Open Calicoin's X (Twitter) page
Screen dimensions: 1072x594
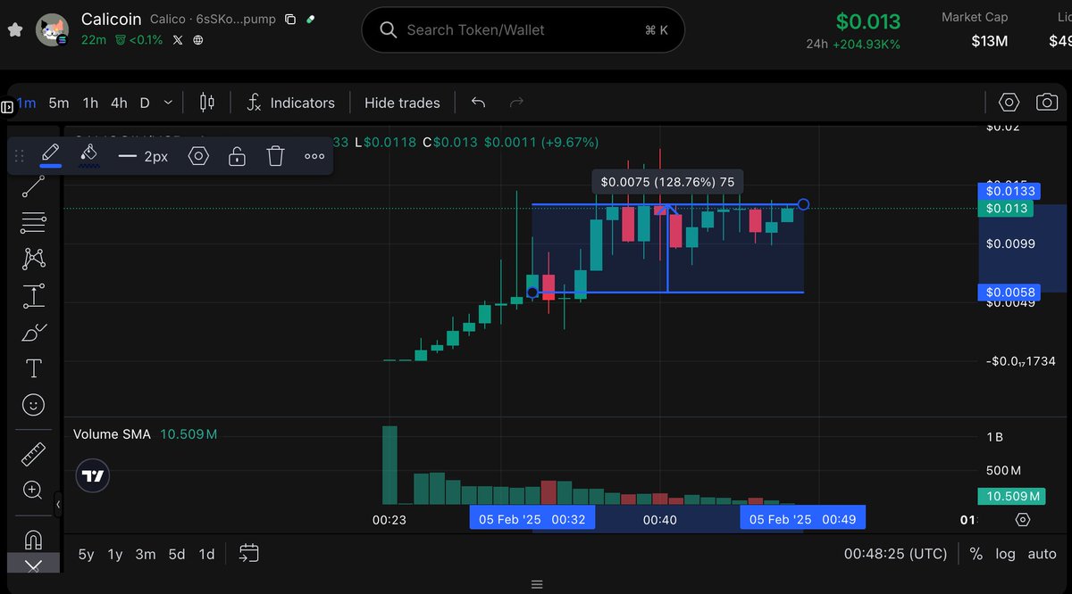tap(178, 40)
